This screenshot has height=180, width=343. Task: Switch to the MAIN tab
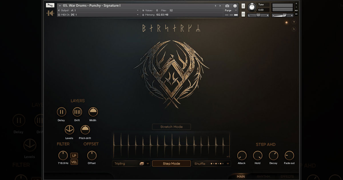(x=241, y=177)
